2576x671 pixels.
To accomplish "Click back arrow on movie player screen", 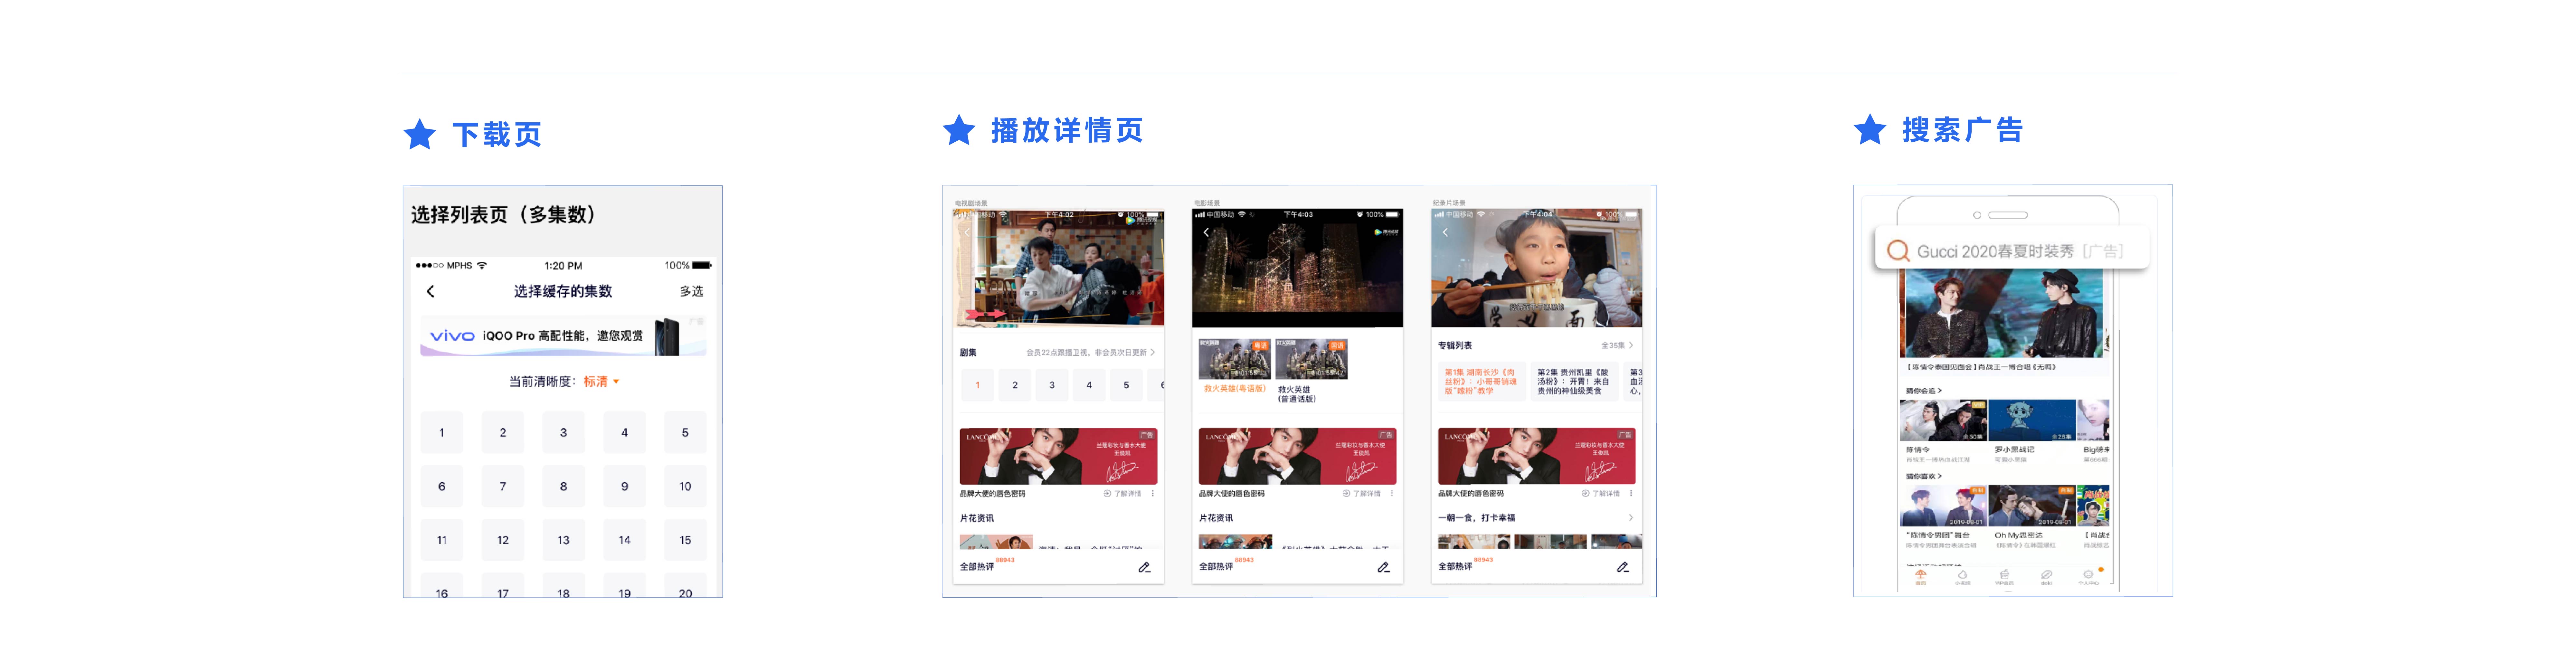I will [1206, 232].
